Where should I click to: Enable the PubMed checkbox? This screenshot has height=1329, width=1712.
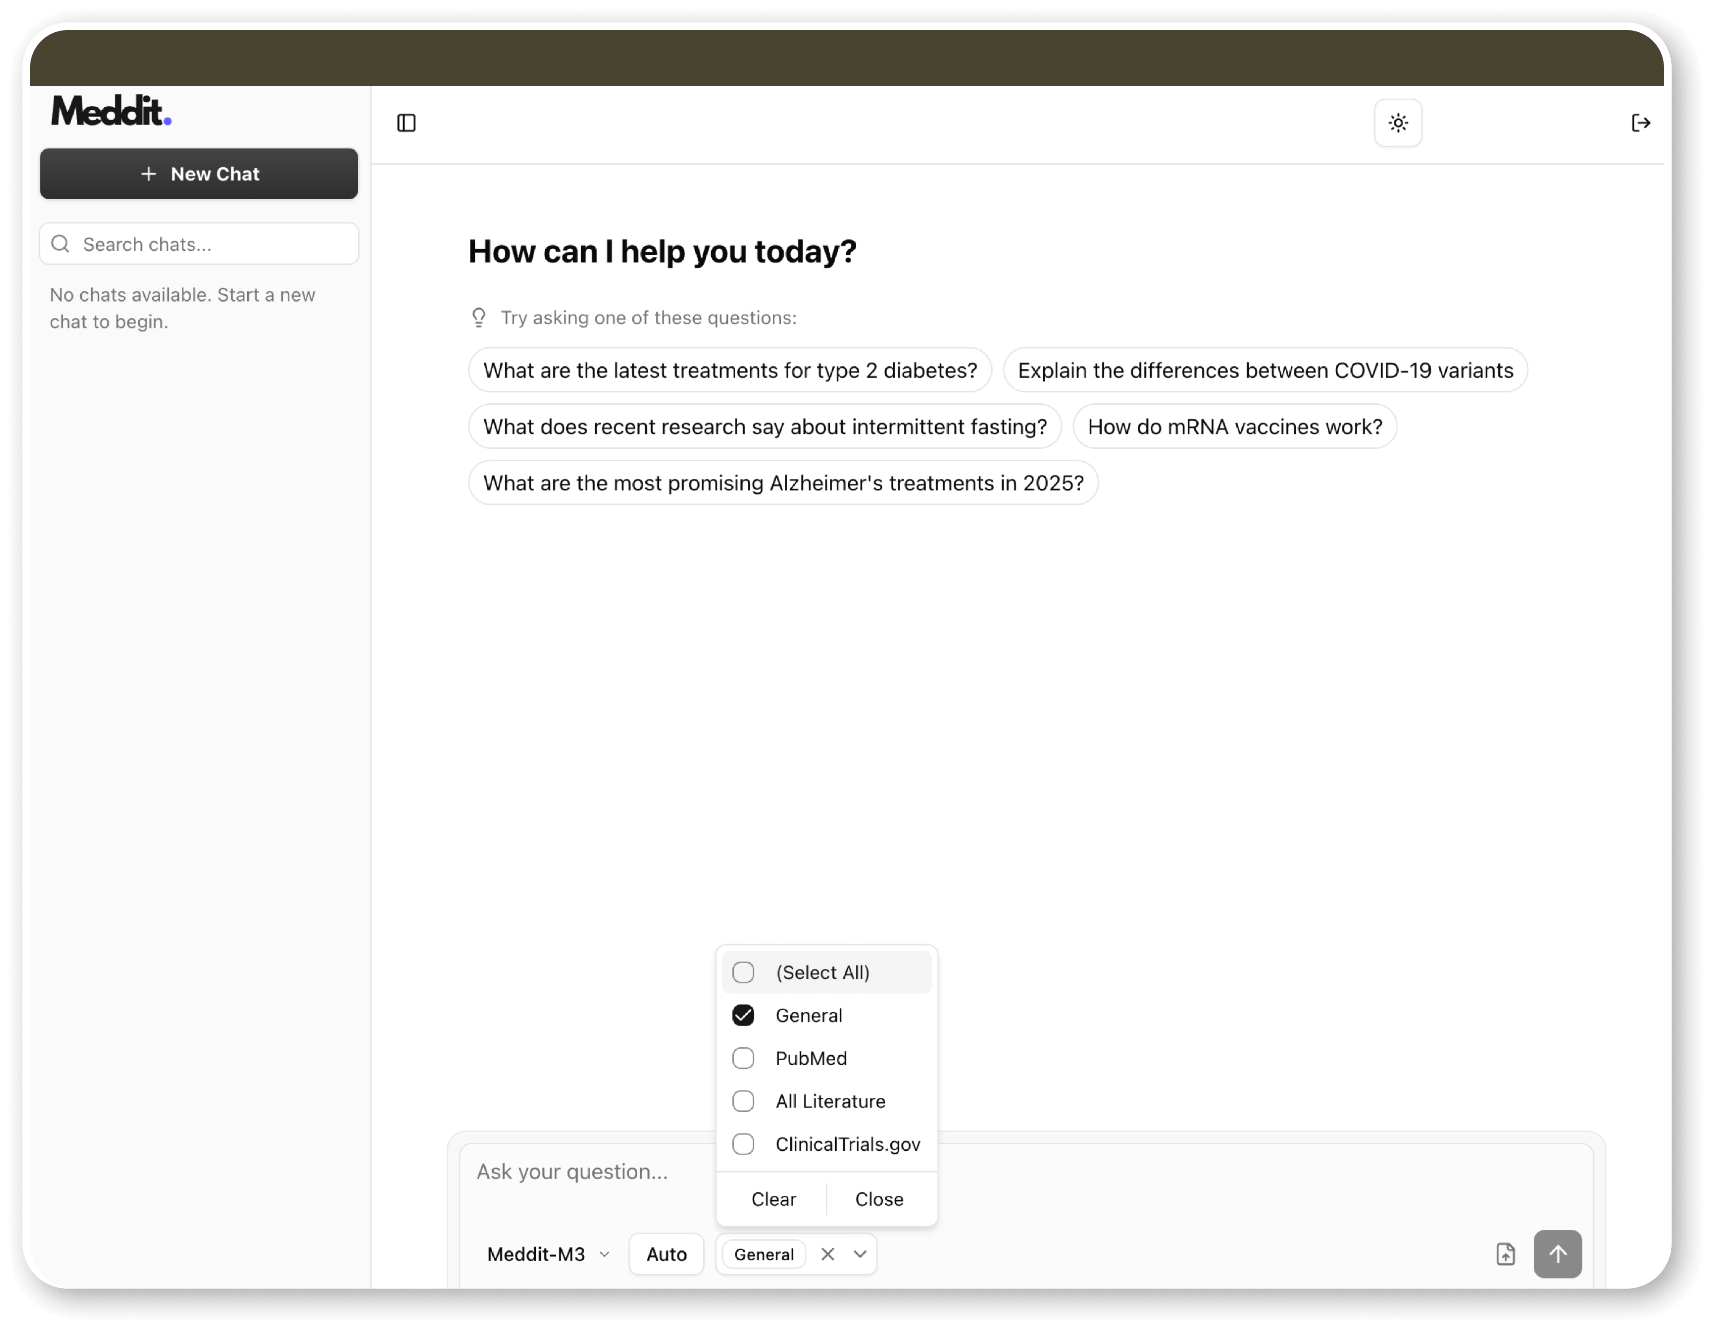(x=743, y=1058)
